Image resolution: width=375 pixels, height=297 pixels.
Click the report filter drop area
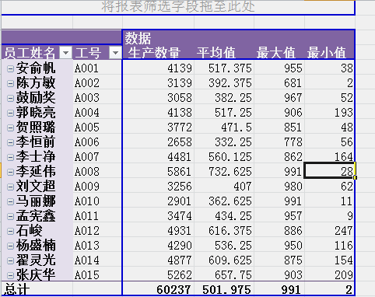pyautogui.click(x=178, y=7)
